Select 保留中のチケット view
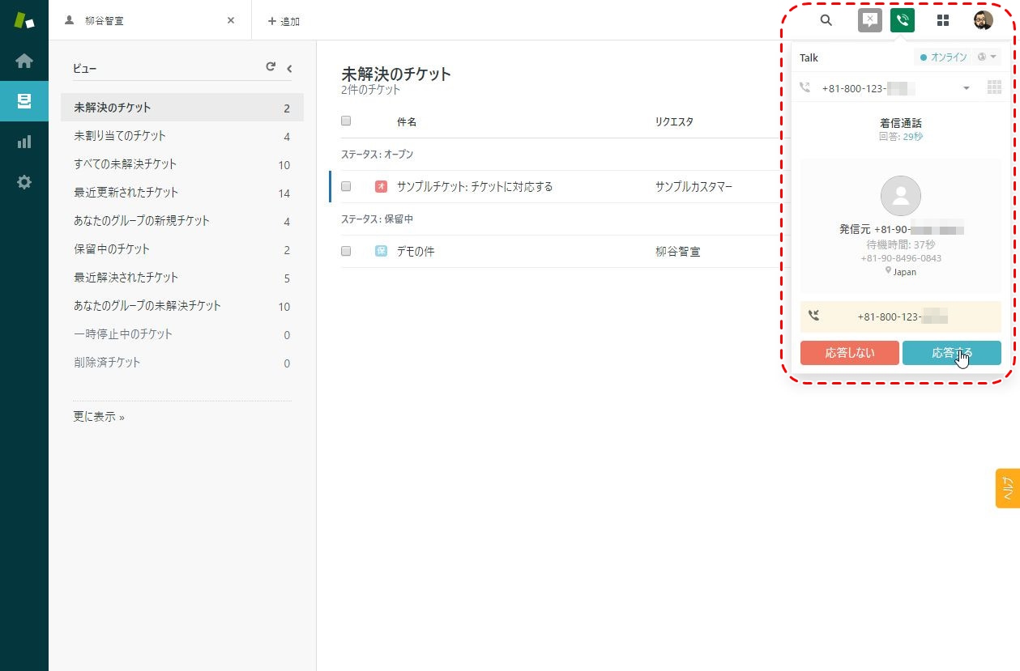1020x671 pixels. (182, 249)
